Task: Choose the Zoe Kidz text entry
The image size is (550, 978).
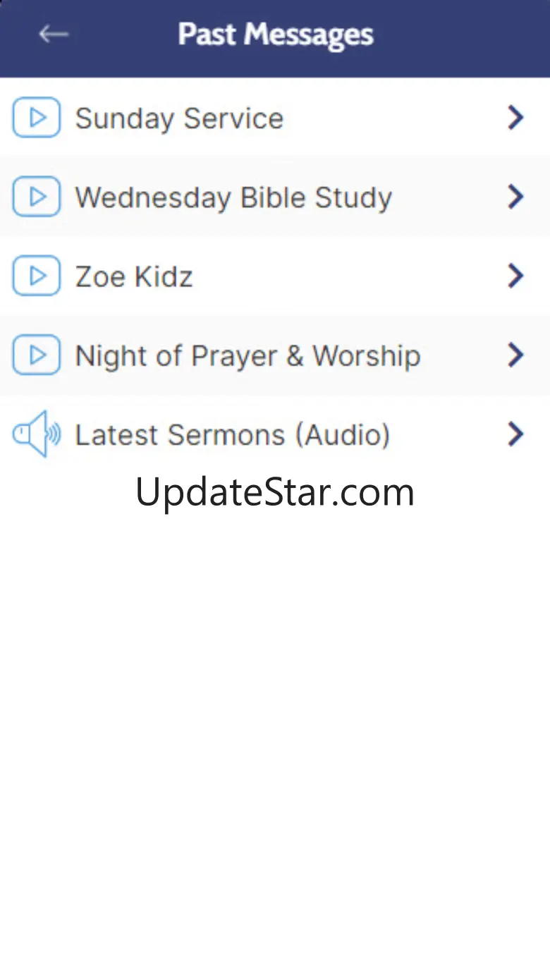Action: pyautogui.click(x=134, y=276)
